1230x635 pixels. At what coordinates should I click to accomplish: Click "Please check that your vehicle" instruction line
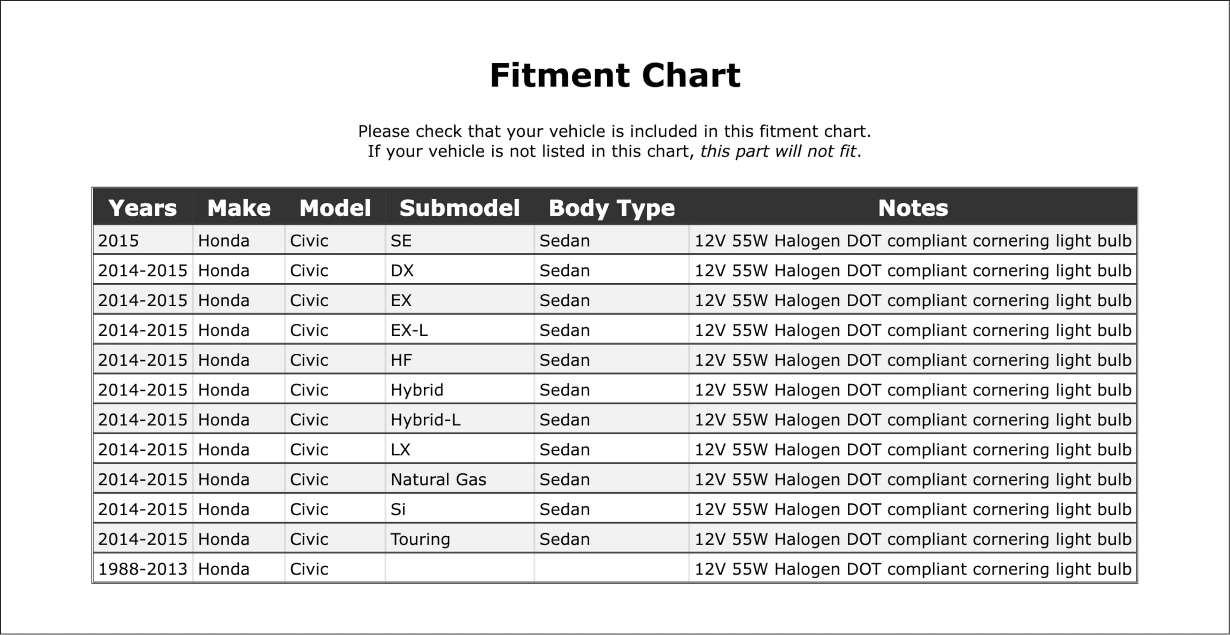[615, 131]
